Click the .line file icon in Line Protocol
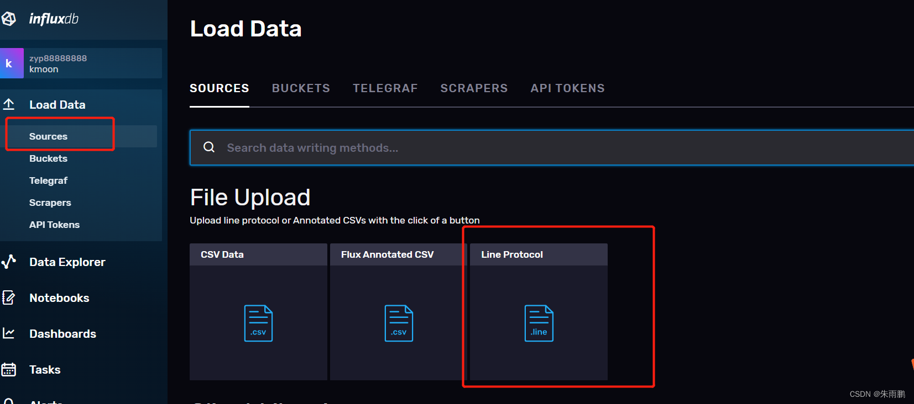The height and width of the screenshot is (404, 914). click(539, 323)
